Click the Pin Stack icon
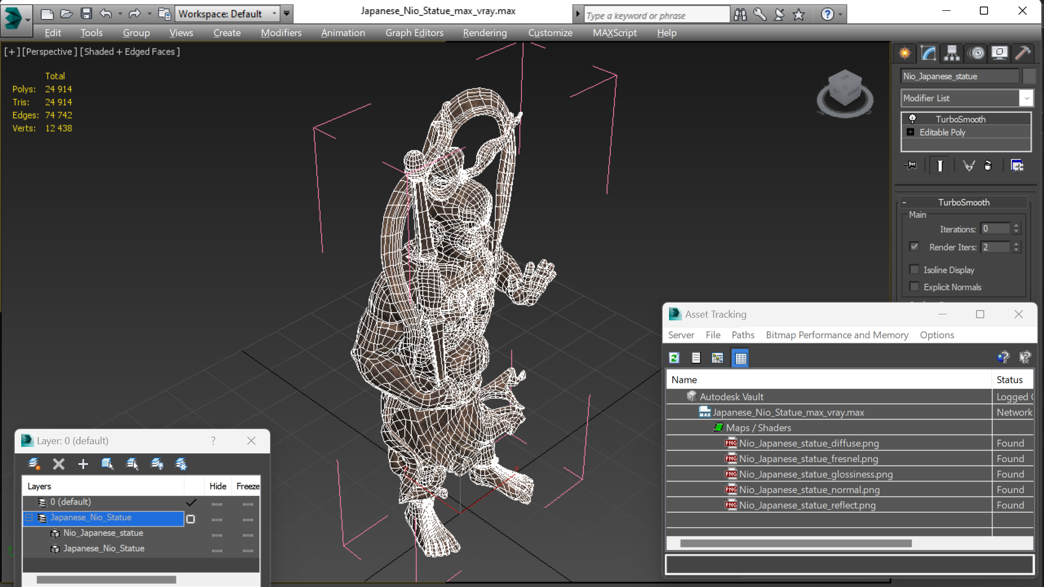 (x=910, y=166)
